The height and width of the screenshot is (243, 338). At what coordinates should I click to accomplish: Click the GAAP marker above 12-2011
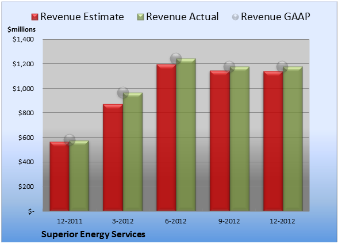click(70, 140)
